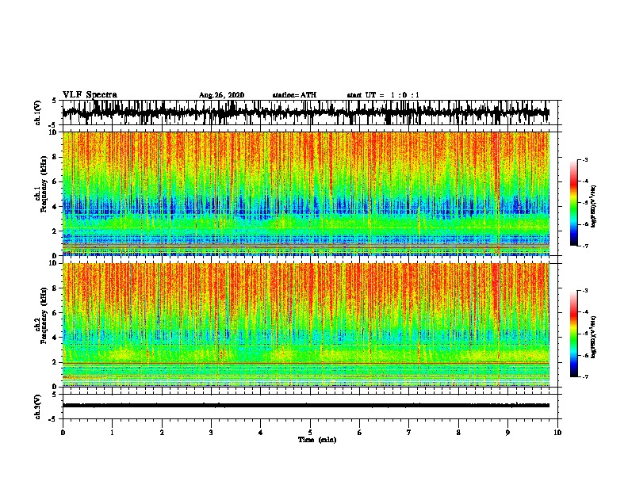Viewport: 628px width, 485px height.
Task: Click the "VLF Spectra" plot title
Action: click(x=90, y=95)
